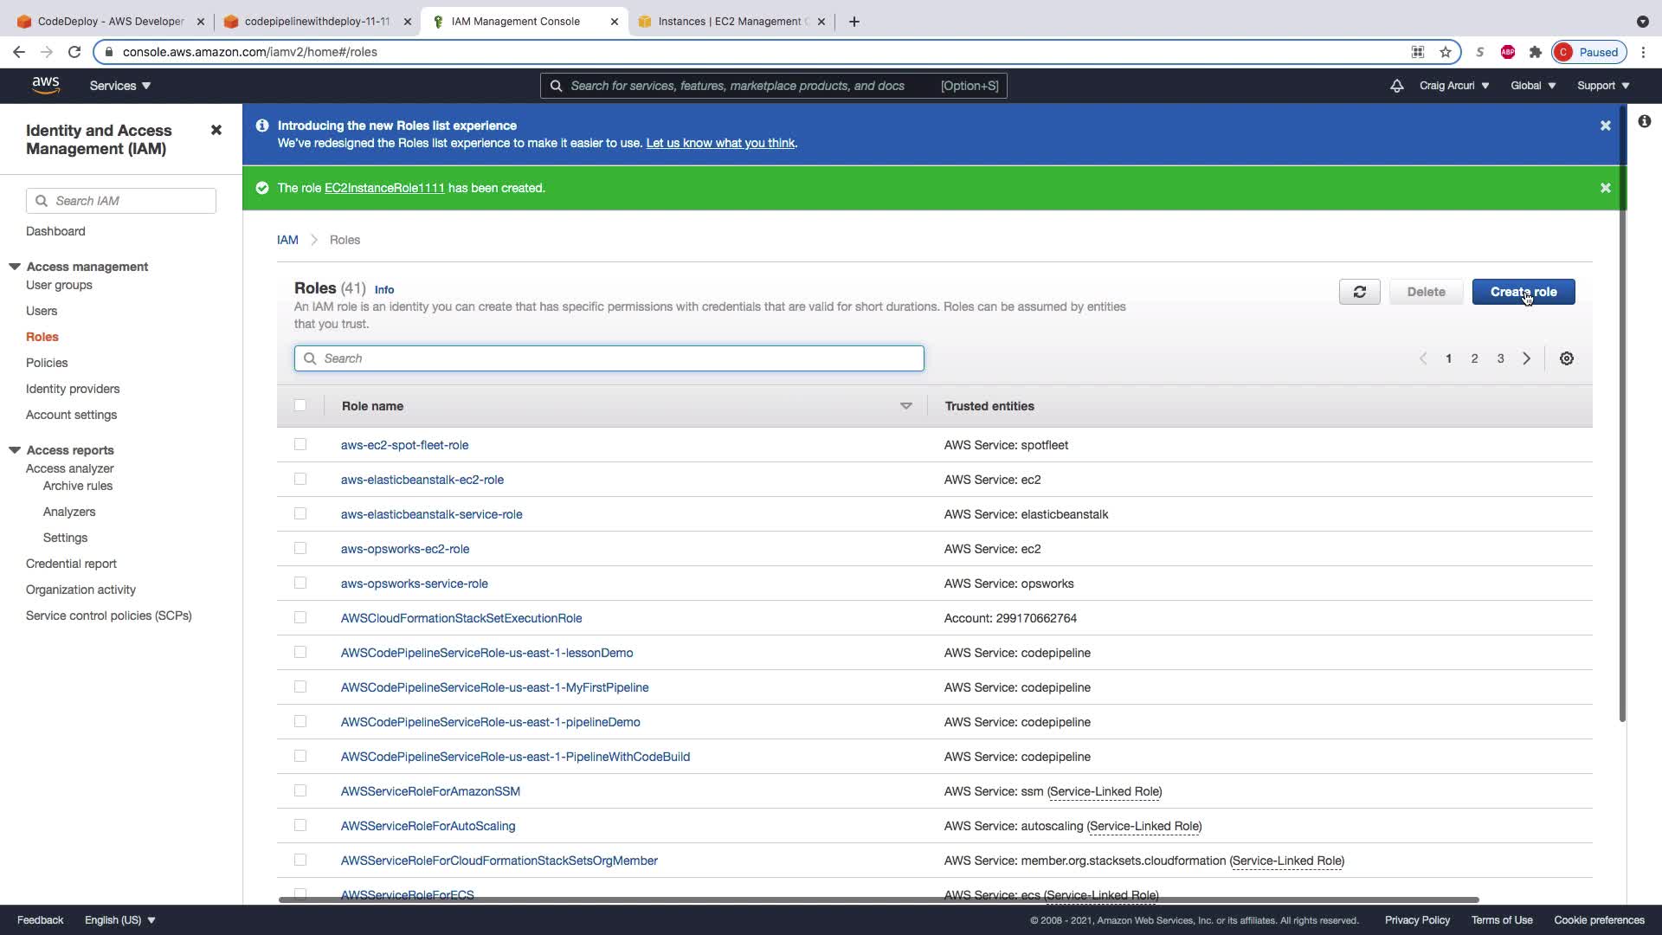Collapse the Access management section
The height and width of the screenshot is (935, 1662).
coord(15,267)
